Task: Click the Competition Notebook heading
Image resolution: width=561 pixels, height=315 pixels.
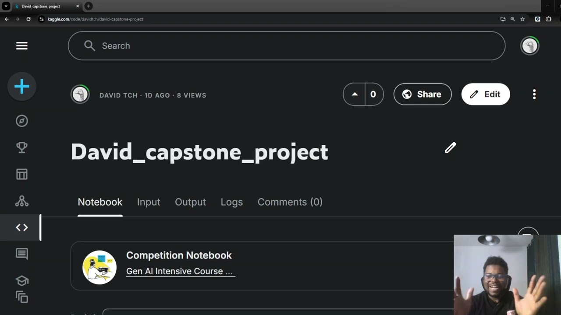Action: pos(179,255)
